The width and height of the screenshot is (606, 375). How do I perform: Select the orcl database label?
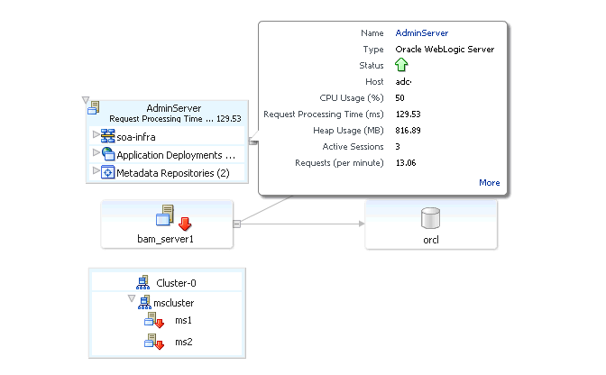pyautogui.click(x=431, y=240)
